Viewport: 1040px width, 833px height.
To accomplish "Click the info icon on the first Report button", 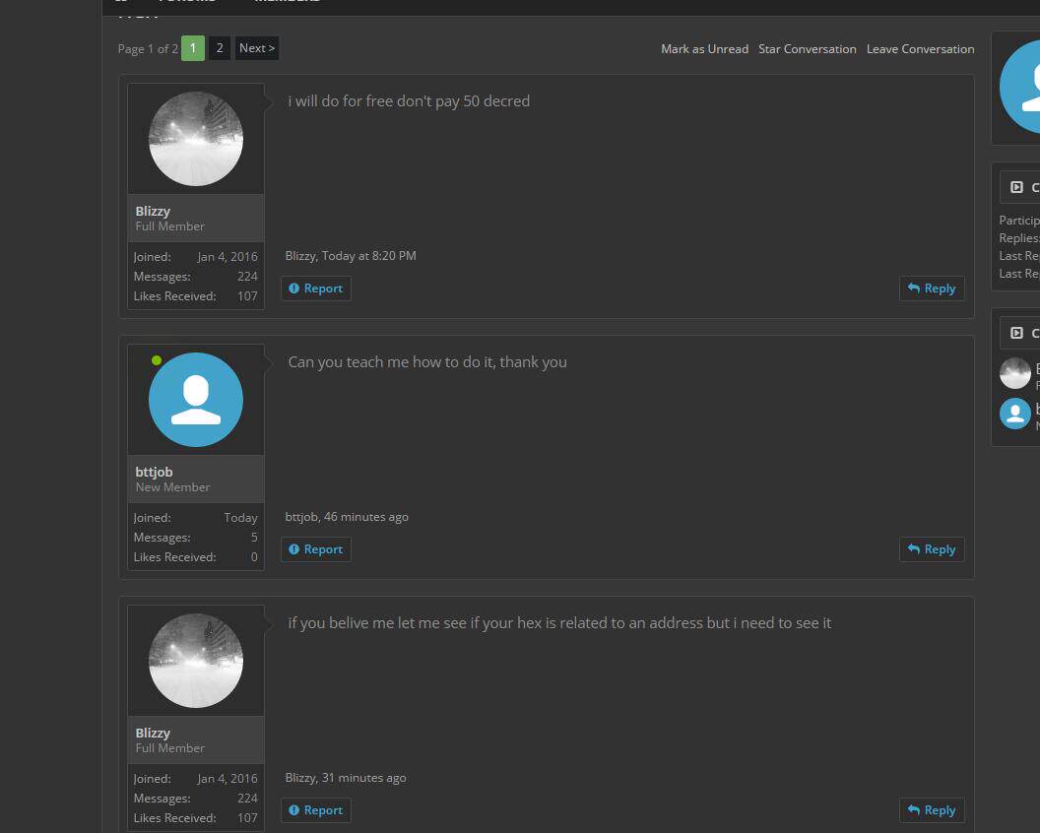I will click(x=293, y=288).
